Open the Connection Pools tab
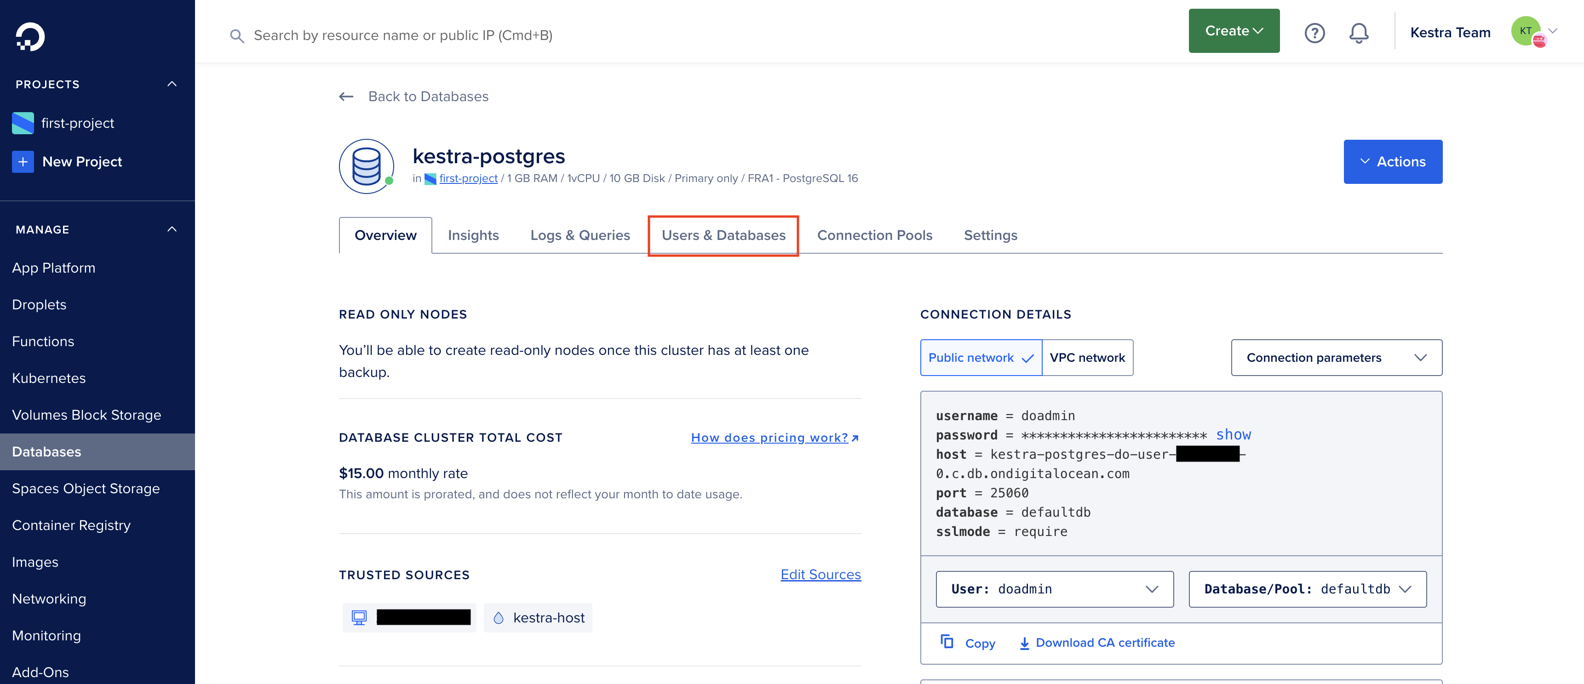Image resolution: width=1584 pixels, height=684 pixels. click(x=874, y=235)
